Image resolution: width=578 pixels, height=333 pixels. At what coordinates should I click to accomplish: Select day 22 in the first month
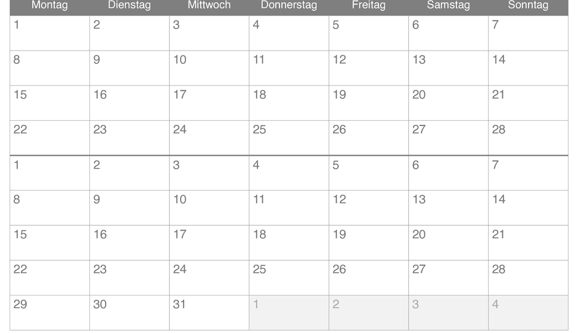pos(50,138)
